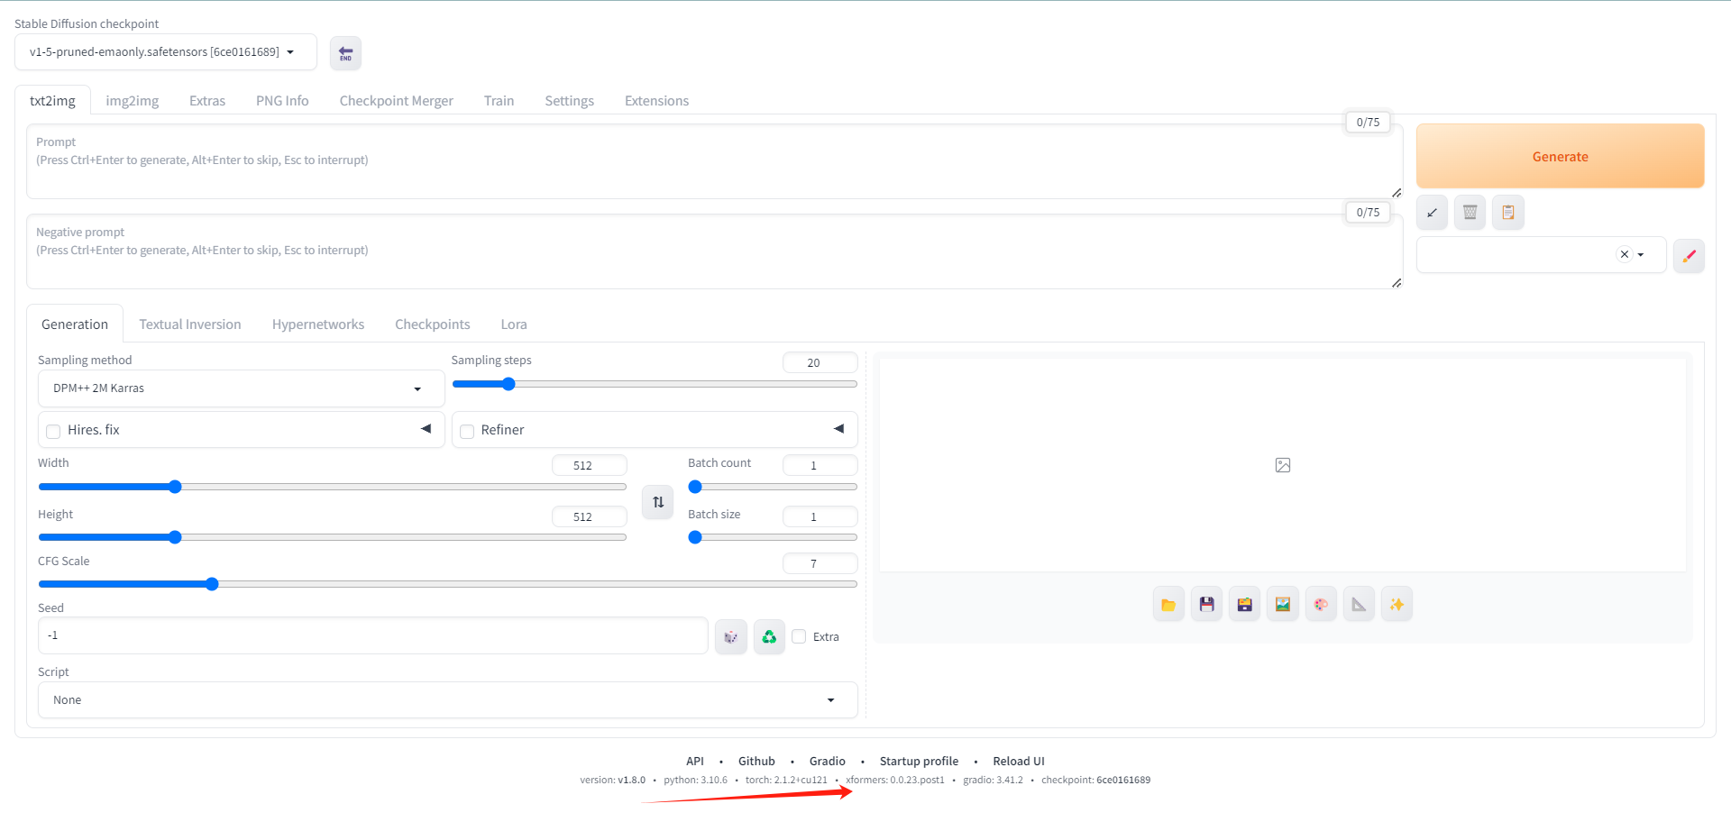Click the Batch count number field
This screenshot has height=822, width=1731.
[x=820, y=465]
